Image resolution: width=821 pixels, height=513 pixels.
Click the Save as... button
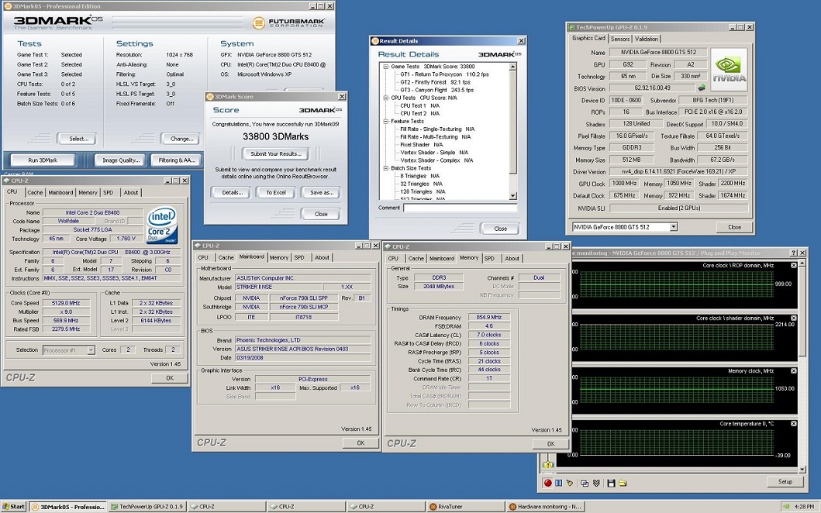(x=322, y=193)
